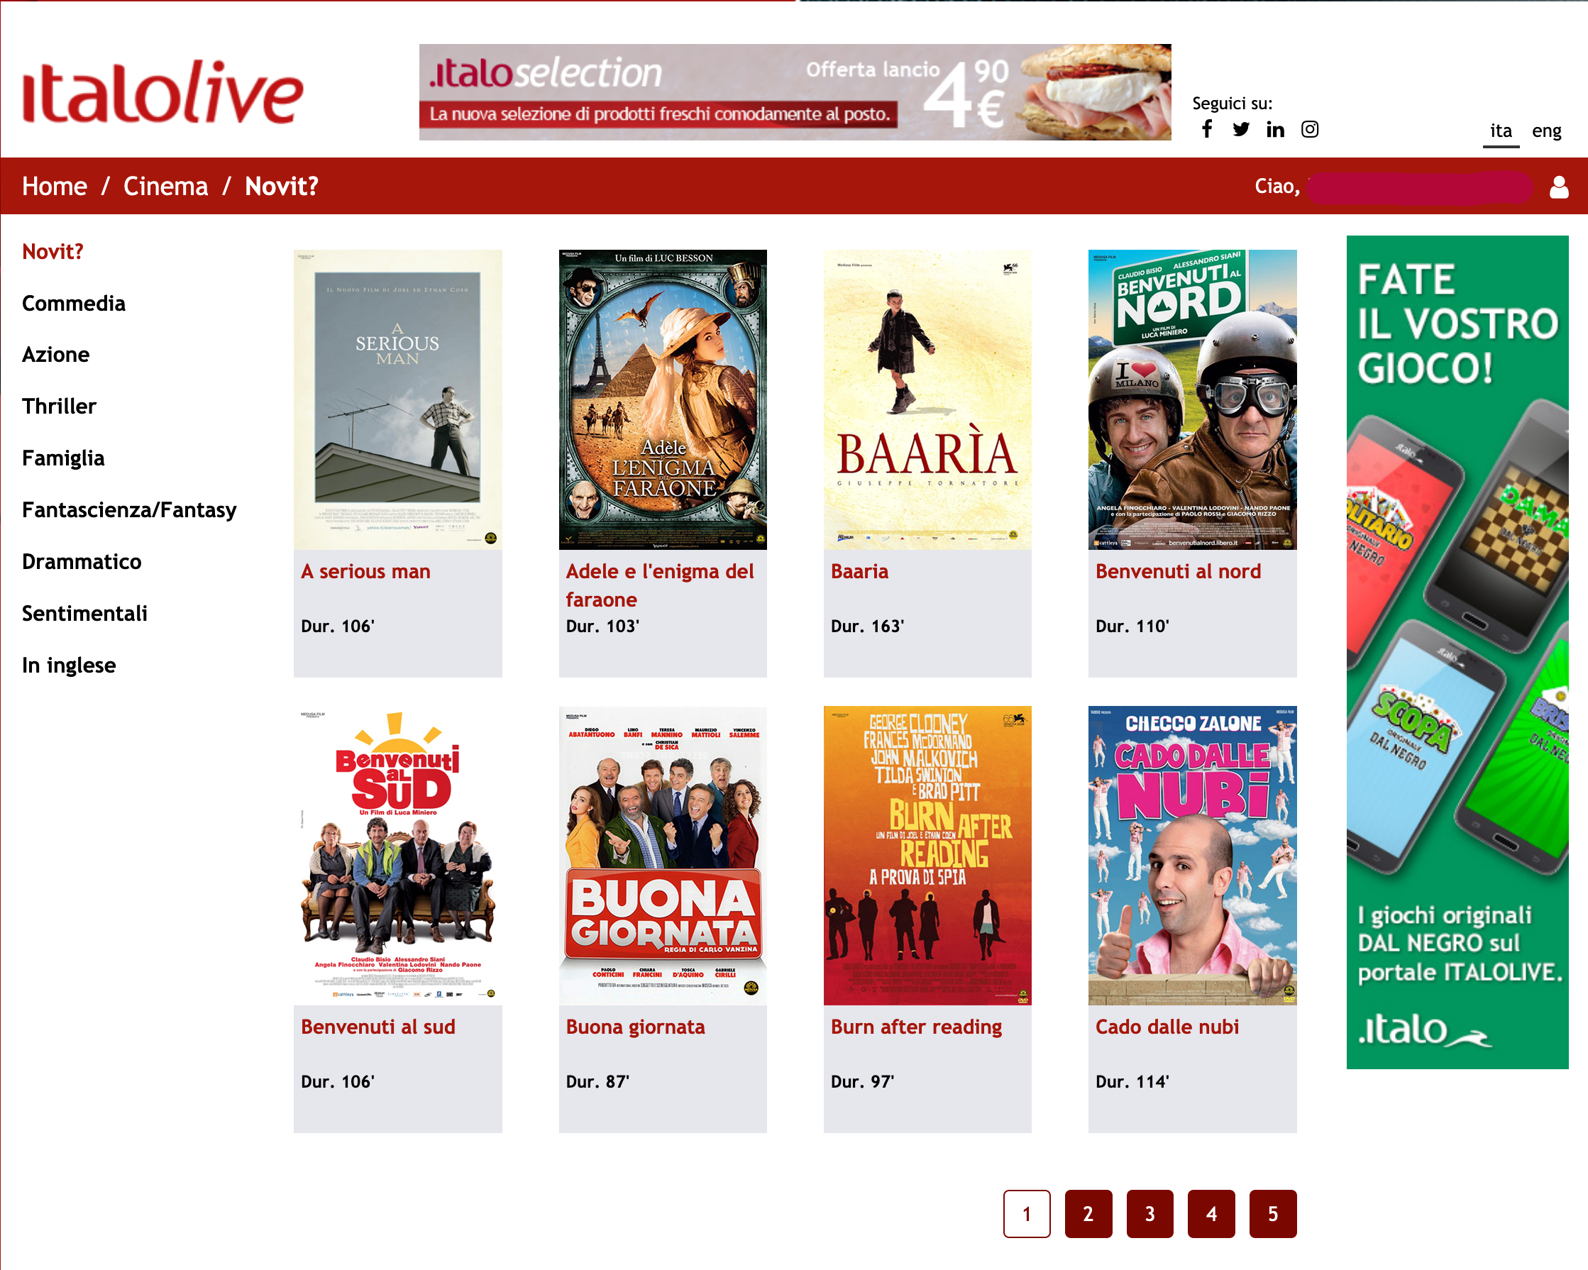The height and width of the screenshot is (1270, 1588).
Task: Click the Benvenuti al nord title
Action: pos(1178,571)
